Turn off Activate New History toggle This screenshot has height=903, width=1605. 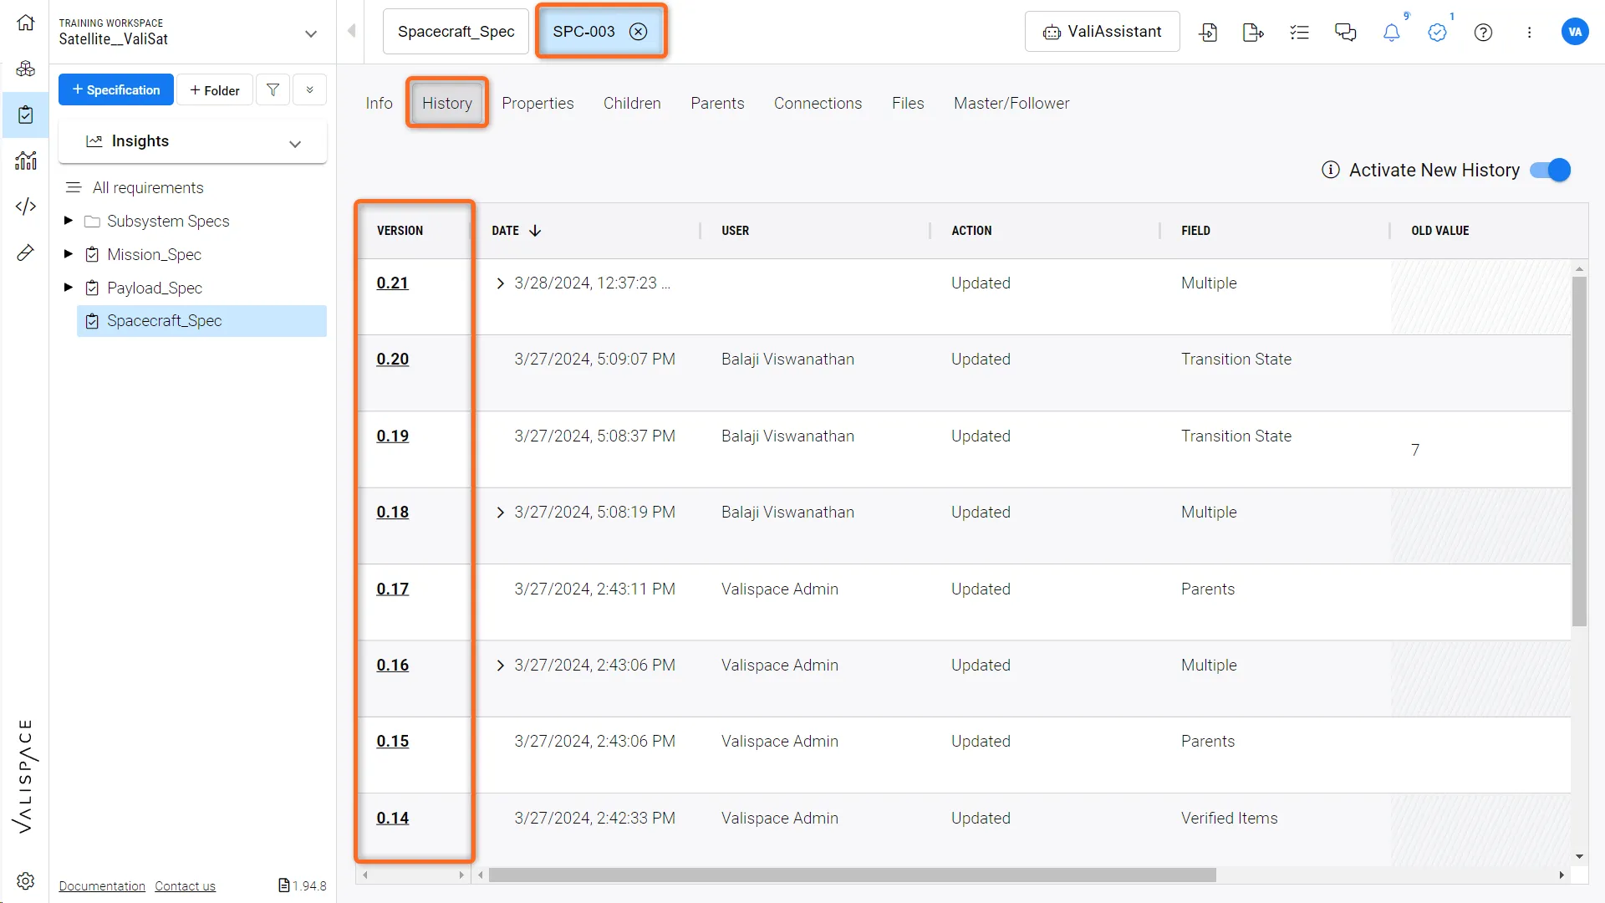click(x=1551, y=170)
